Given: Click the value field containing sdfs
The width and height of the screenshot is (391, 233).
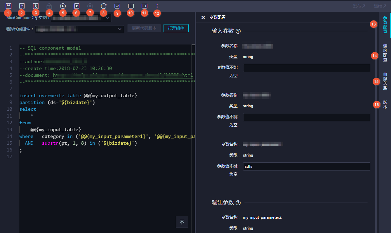Looking at the screenshot, I should [x=306, y=166].
